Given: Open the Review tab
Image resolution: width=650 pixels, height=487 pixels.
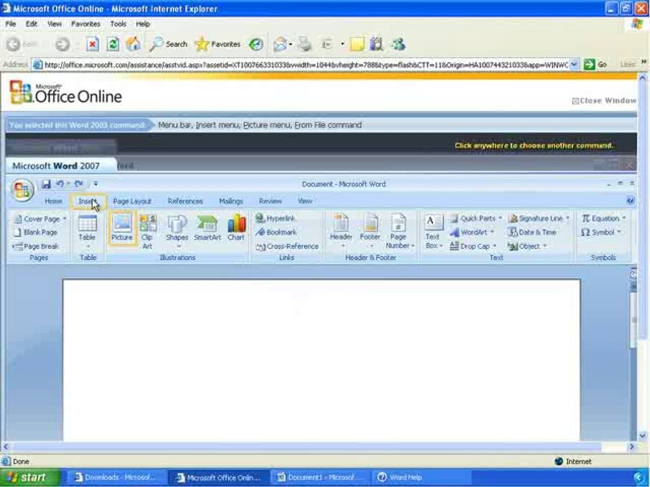Looking at the screenshot, I should [x=270, y=202].
